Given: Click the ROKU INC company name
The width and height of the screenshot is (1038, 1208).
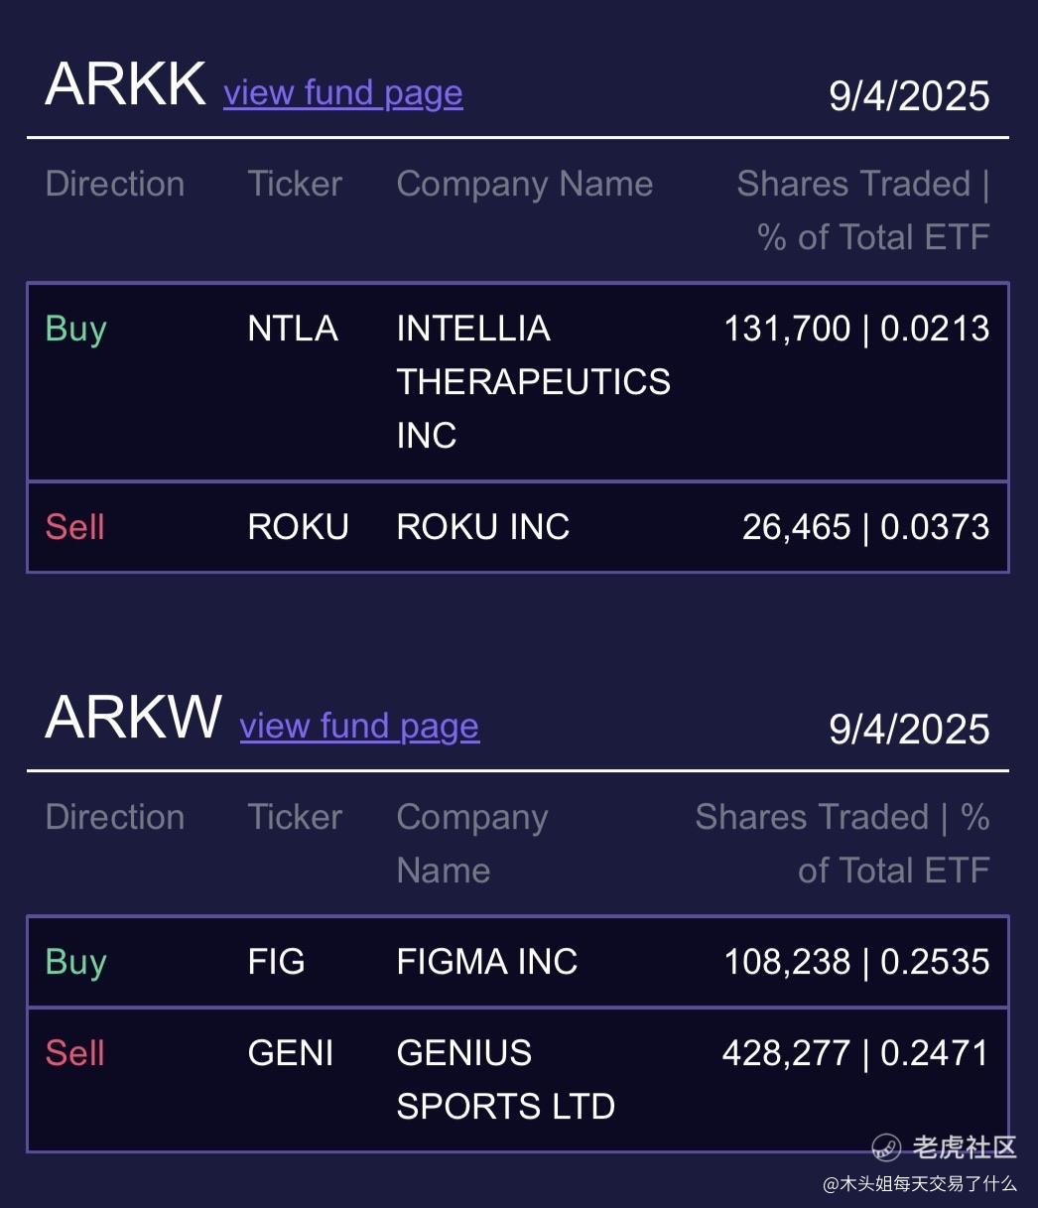Looking at the screenshot, I should [x=483, y=527].
